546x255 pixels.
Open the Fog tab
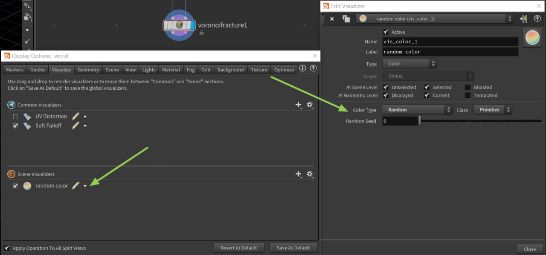191,70
